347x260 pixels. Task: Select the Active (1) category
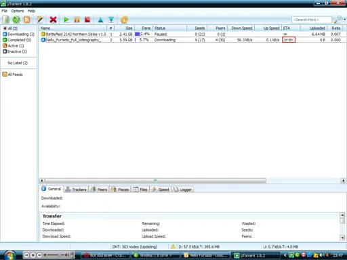coord(14,46)
